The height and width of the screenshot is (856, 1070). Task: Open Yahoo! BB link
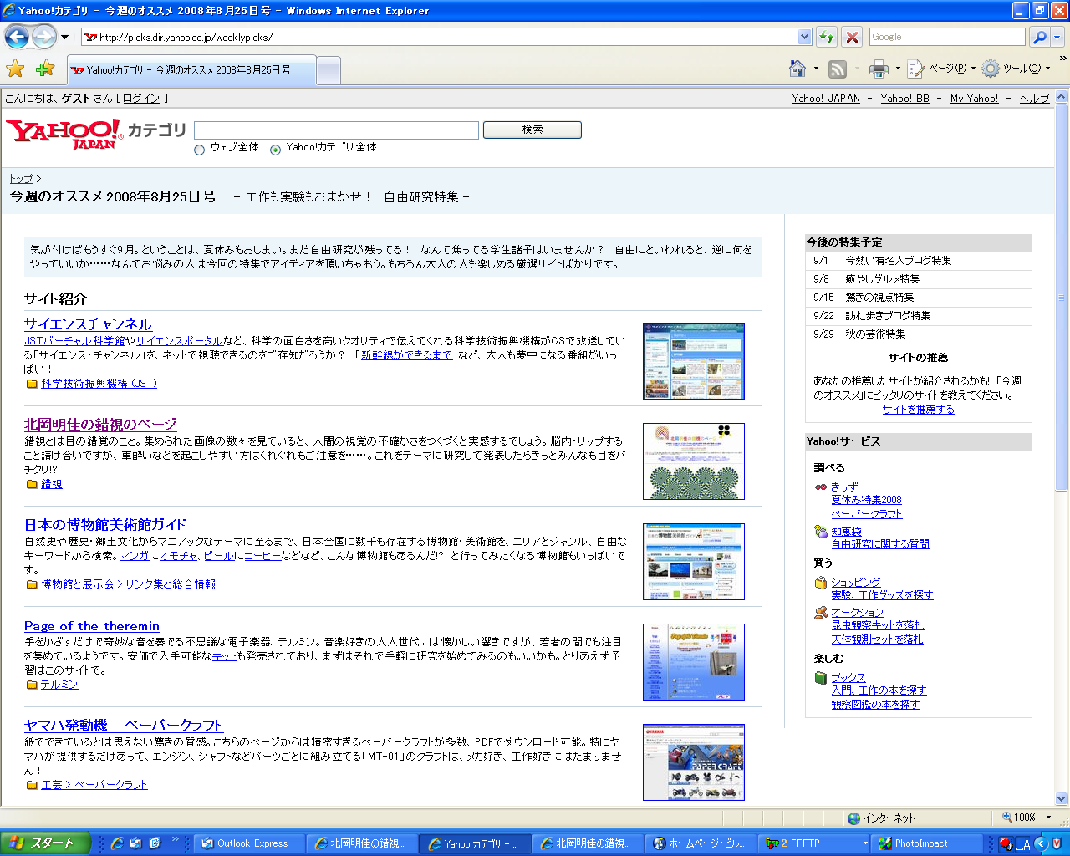pyautogui.click(x=904, y=99)
